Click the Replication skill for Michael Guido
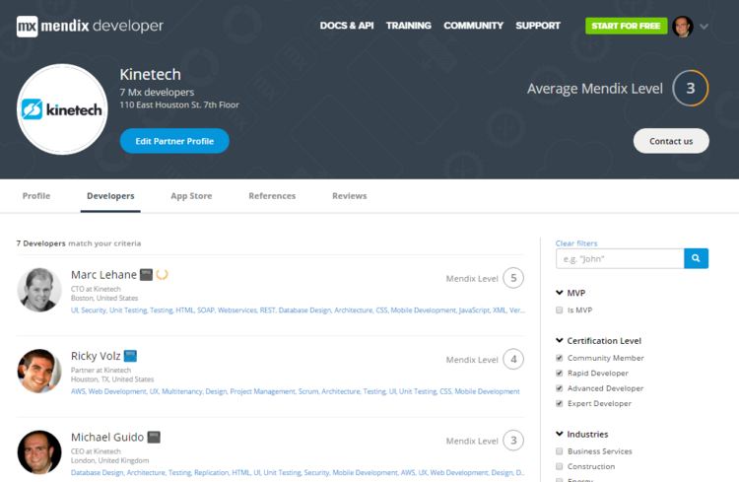Image resolution: width=739 pixels, height=482 pixels. [211, 472]
